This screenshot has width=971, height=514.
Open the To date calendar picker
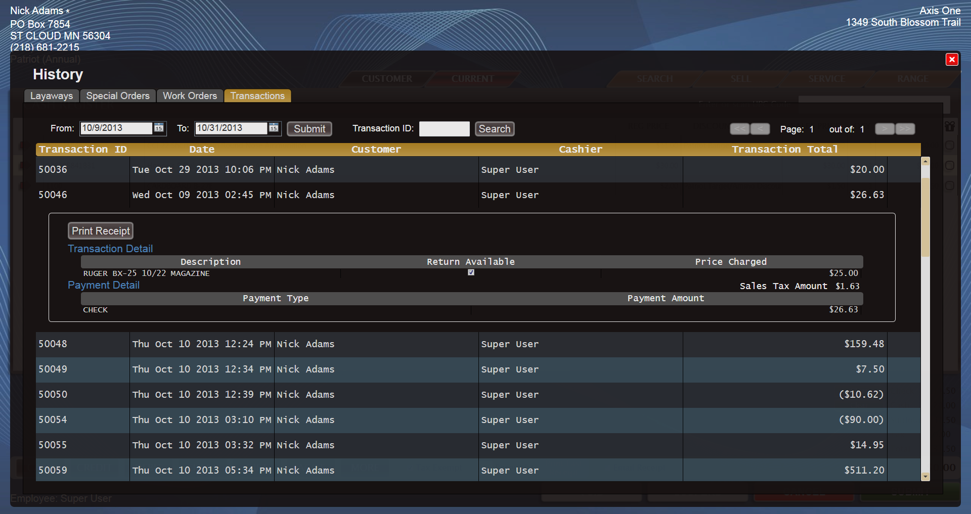coord(274,128)
